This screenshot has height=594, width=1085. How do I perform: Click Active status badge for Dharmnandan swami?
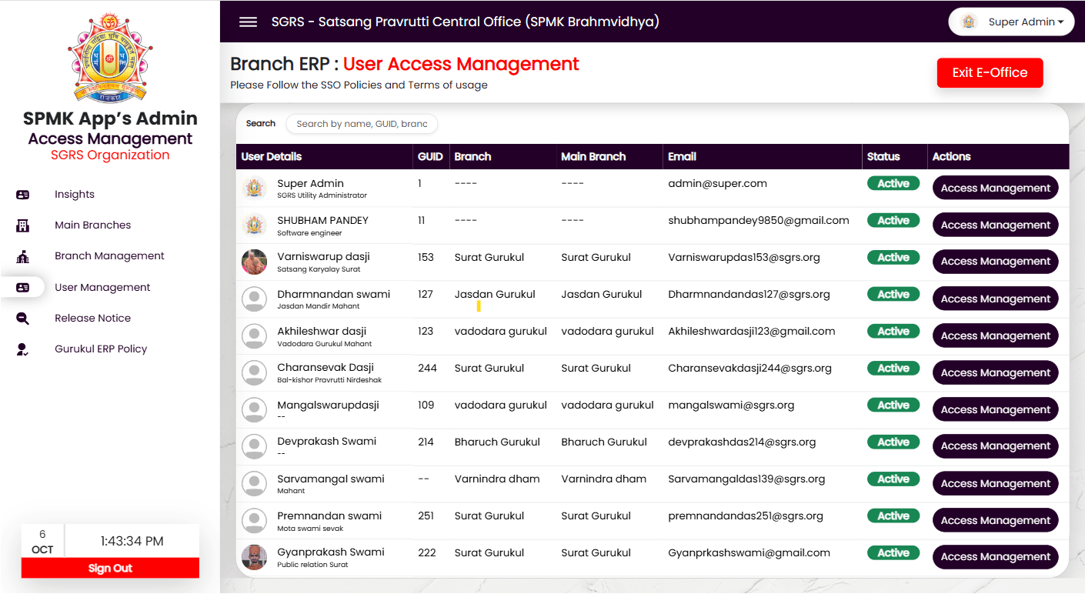(893, 295)
